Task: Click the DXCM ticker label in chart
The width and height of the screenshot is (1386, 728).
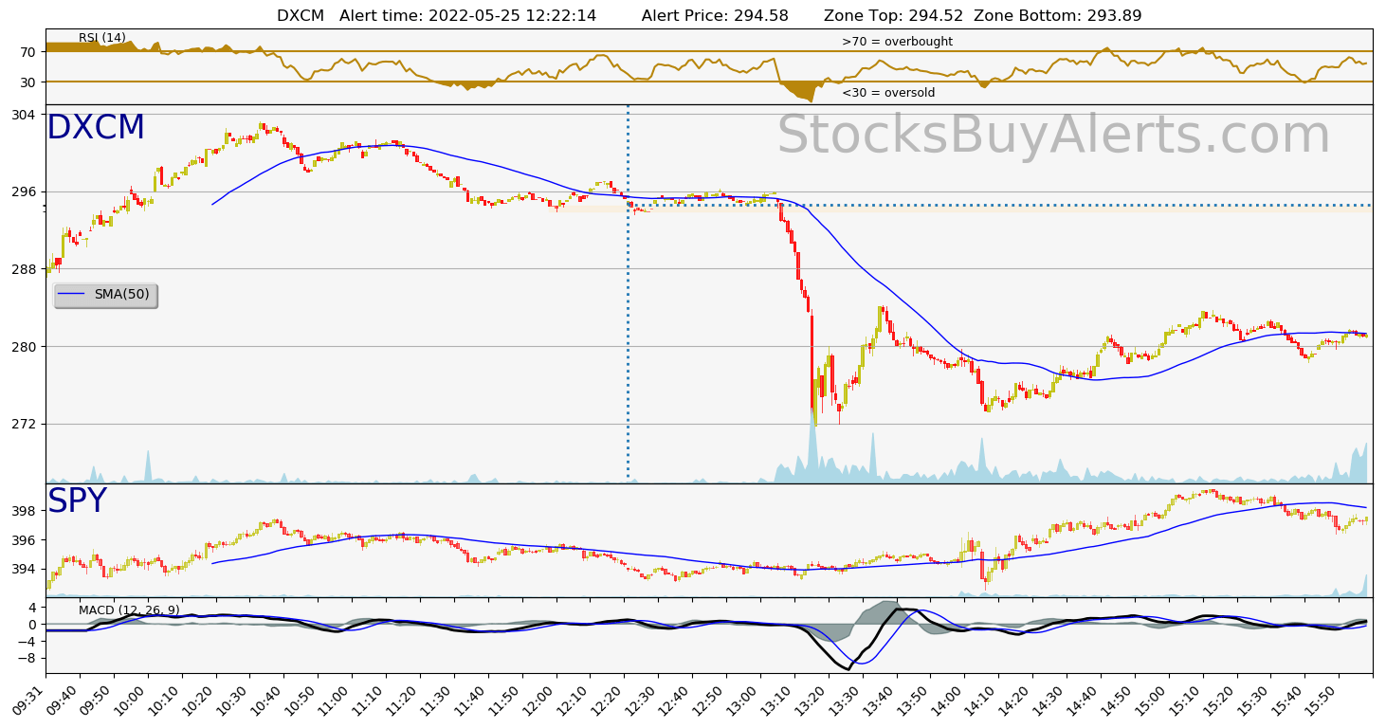Action: point(96,128)
